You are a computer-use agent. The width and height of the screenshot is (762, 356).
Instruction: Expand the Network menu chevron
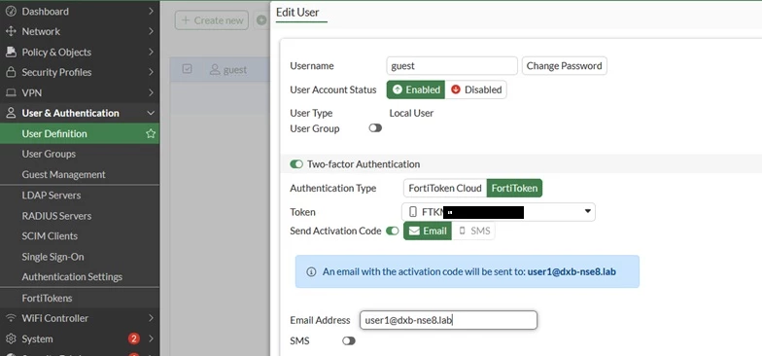152,31
